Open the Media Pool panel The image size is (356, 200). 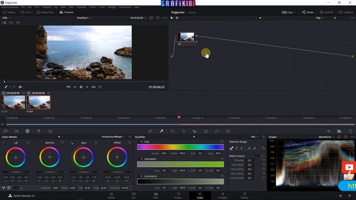point(45,12)
